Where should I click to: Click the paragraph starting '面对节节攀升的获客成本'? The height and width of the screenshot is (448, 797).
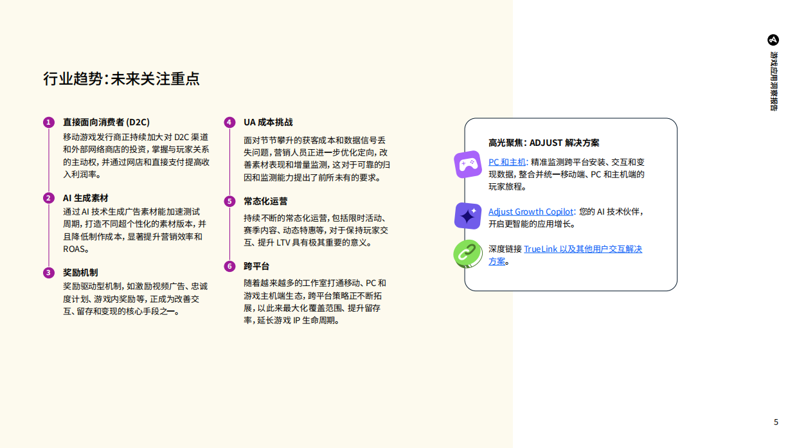(x=317, y=159)
